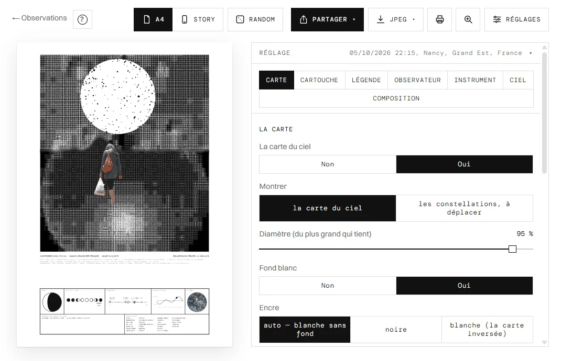Click the Earth globe image in the legend
The image size is (561, 361).
[x=197, y=302]
